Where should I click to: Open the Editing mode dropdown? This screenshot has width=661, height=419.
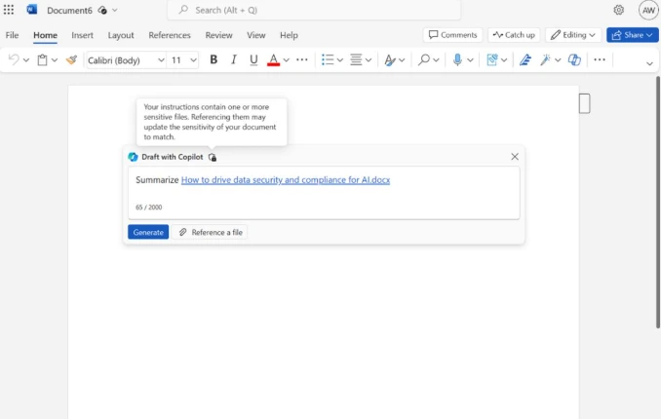click(x=573, y=35)
